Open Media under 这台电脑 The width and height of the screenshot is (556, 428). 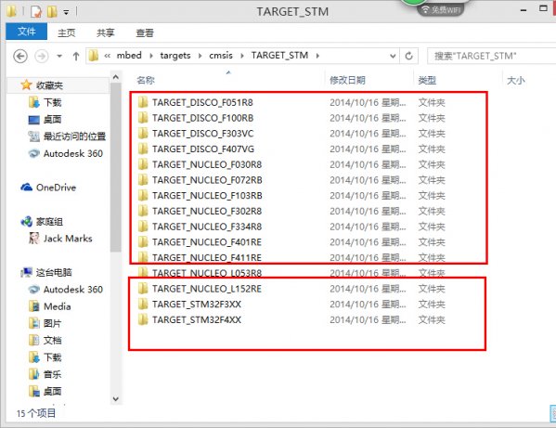coord(58,306)
